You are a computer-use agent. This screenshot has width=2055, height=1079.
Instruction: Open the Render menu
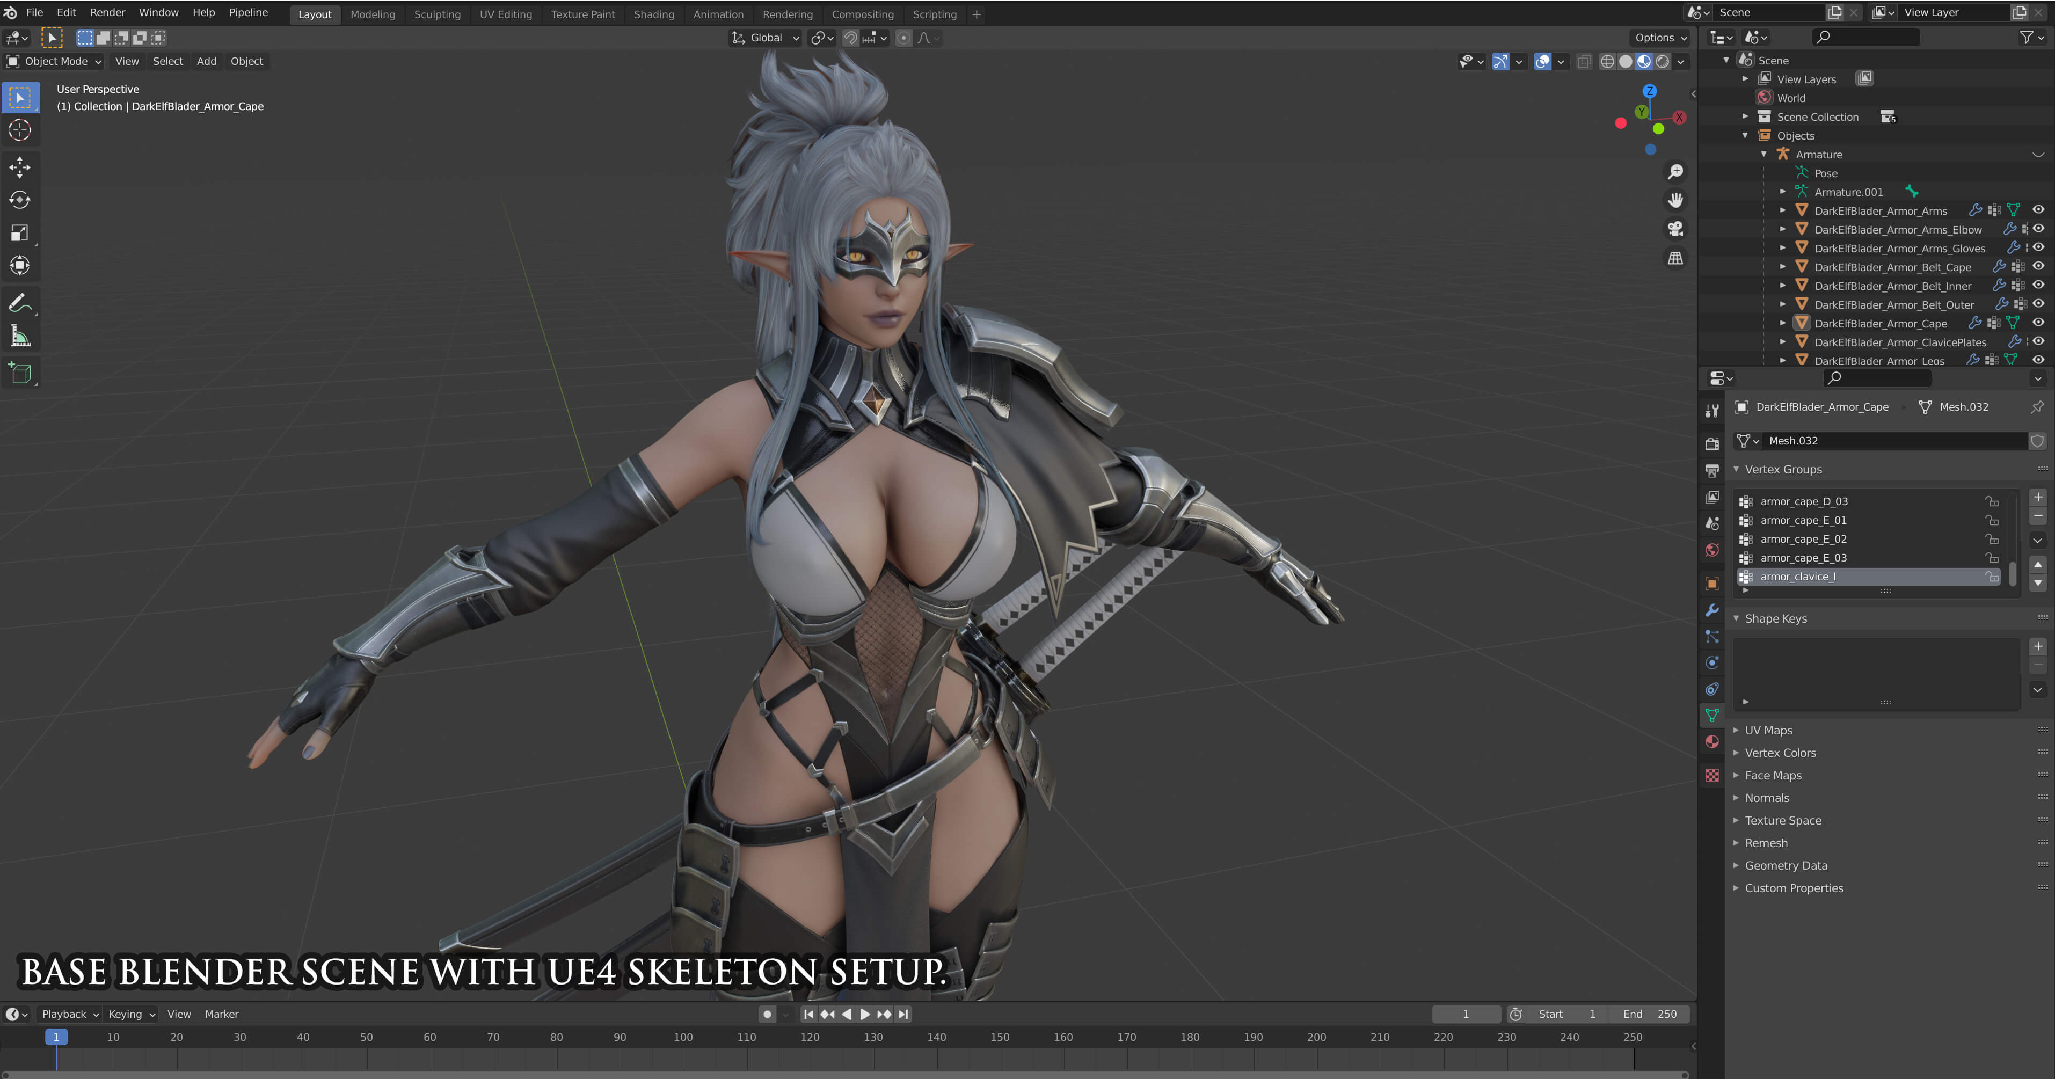108,13
